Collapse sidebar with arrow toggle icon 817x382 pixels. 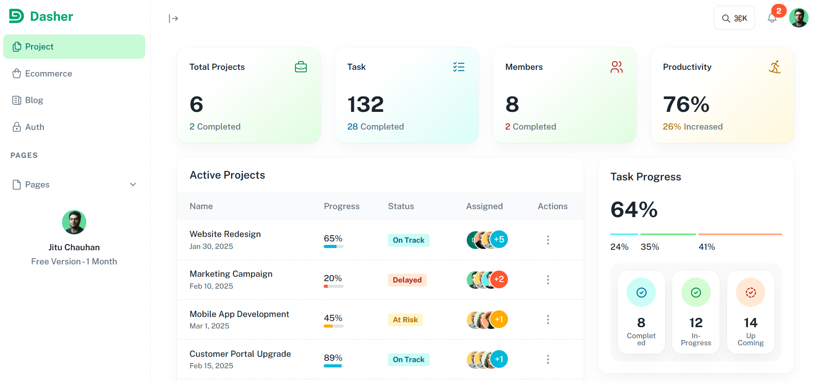point(173,18)
